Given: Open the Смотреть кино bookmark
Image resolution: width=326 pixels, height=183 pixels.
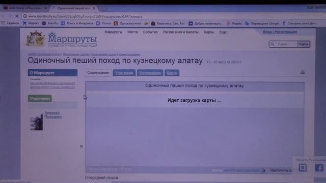Looking at the screenshot, I should click(300, 23).
